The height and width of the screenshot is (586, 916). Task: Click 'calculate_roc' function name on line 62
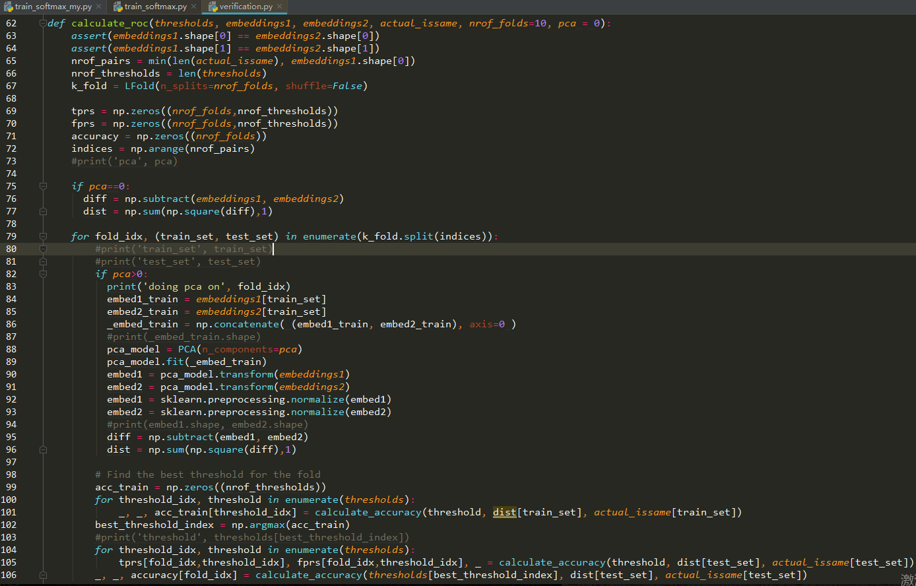coord(110,23)
